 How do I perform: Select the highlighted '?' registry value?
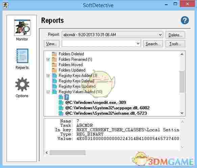[x=67, y=97]
